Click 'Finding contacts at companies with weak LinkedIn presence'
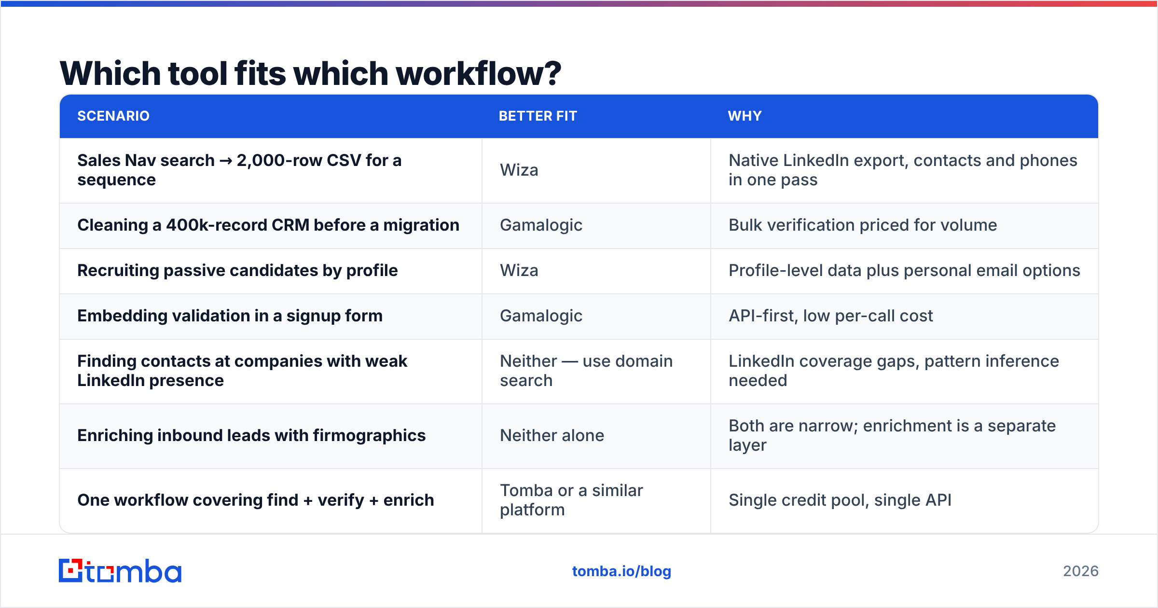This screenshot has width=1158, height=608. coord(242,371)
